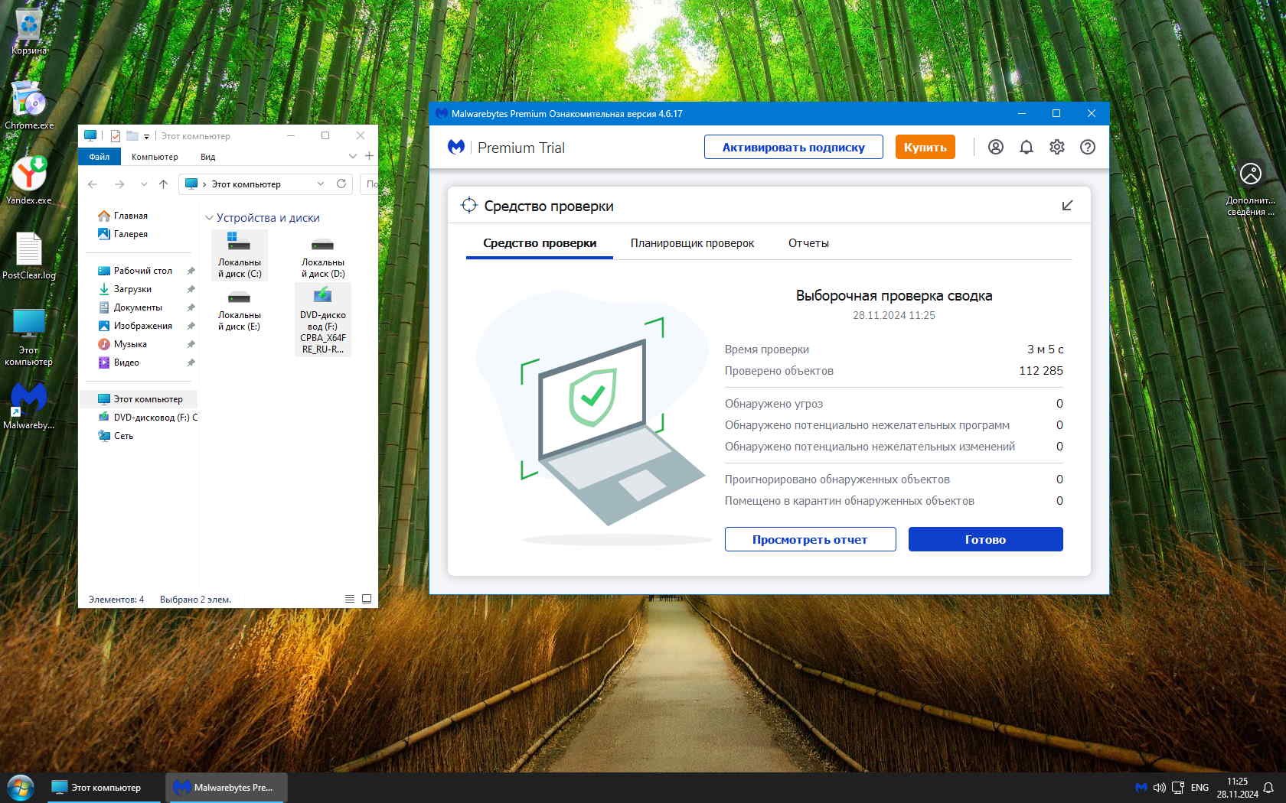Screen dimensions: 1286x803
Task: Switch to details view in Explorer
Action: pos(350,599)
